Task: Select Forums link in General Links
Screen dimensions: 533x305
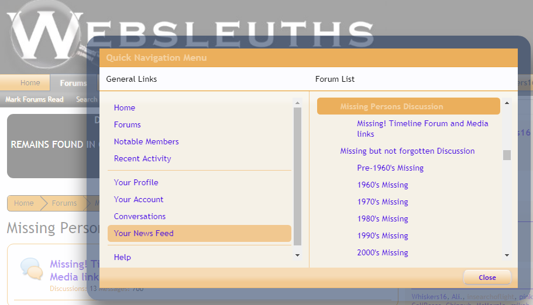Action: 128,124
